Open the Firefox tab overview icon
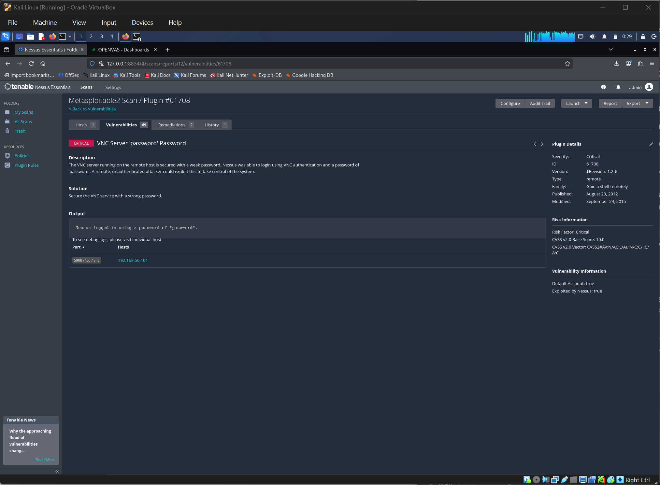The width and height of the screenshot is (660, 485). click(7, 50)
